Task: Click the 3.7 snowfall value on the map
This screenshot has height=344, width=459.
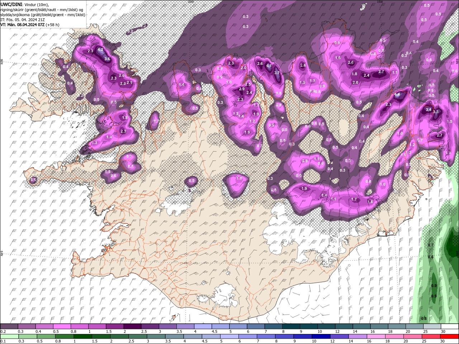Action: (276, 73)
